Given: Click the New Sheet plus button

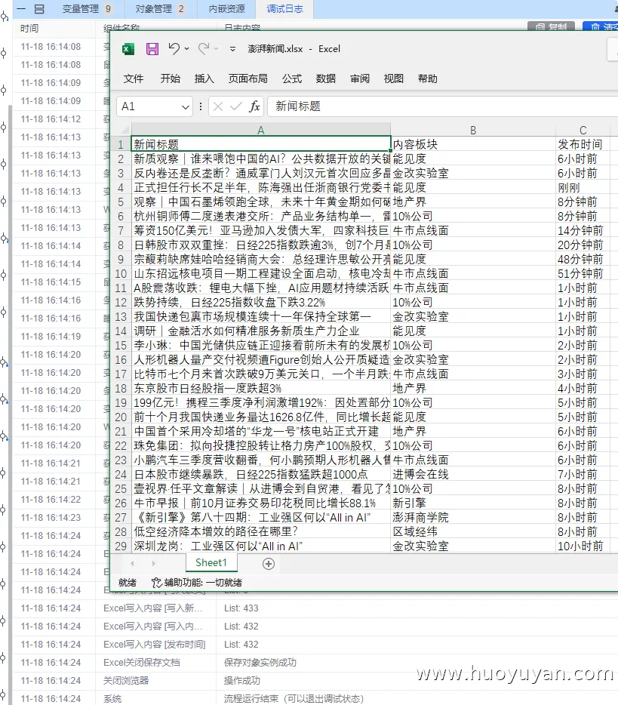Looking at the screenshot, I should pyautogui.click(x=269, y=562).
